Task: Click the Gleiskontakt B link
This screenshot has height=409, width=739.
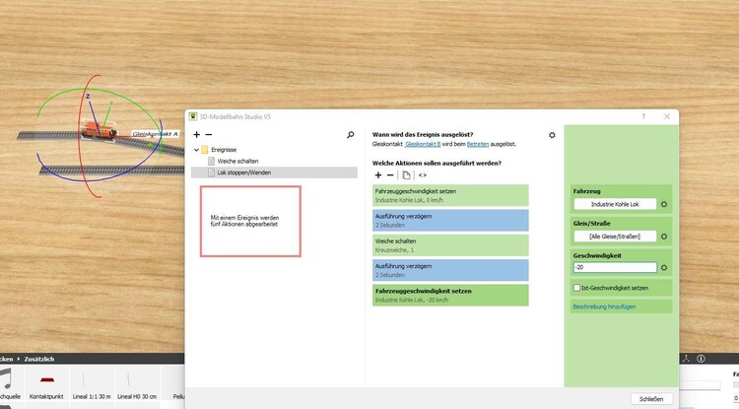Action: [423, 144]
